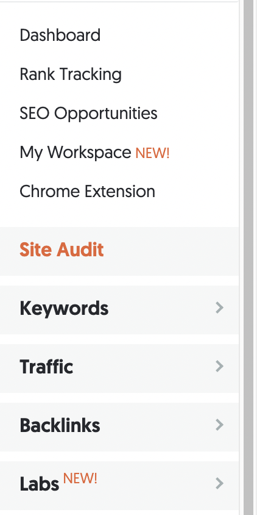Click the vertical scrollbar beside the sidebar

[x=248, y=257]
